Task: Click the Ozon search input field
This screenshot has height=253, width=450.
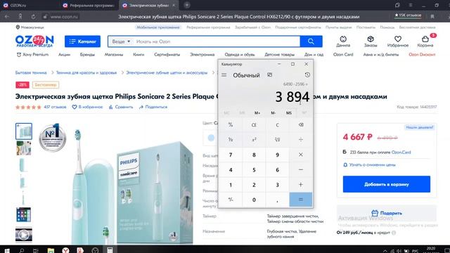Action: coord(217,41)
